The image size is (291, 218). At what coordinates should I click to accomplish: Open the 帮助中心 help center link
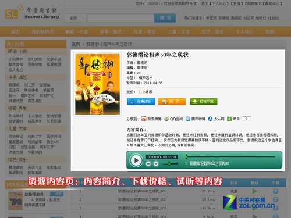point(272,3)
